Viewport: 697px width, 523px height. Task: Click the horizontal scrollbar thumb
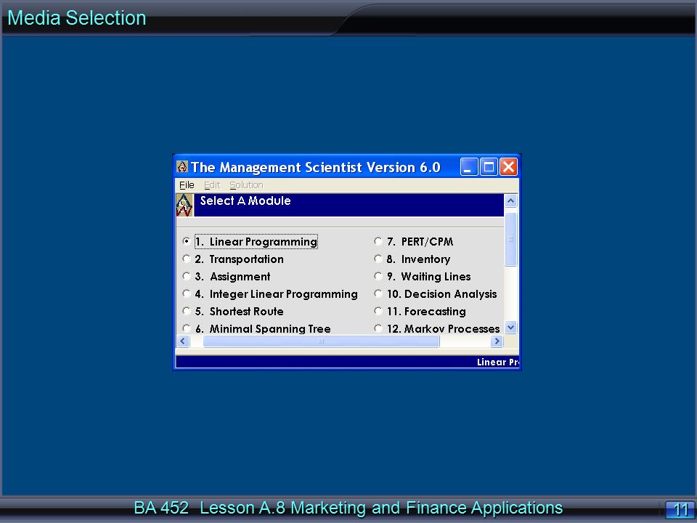[321, 341]
